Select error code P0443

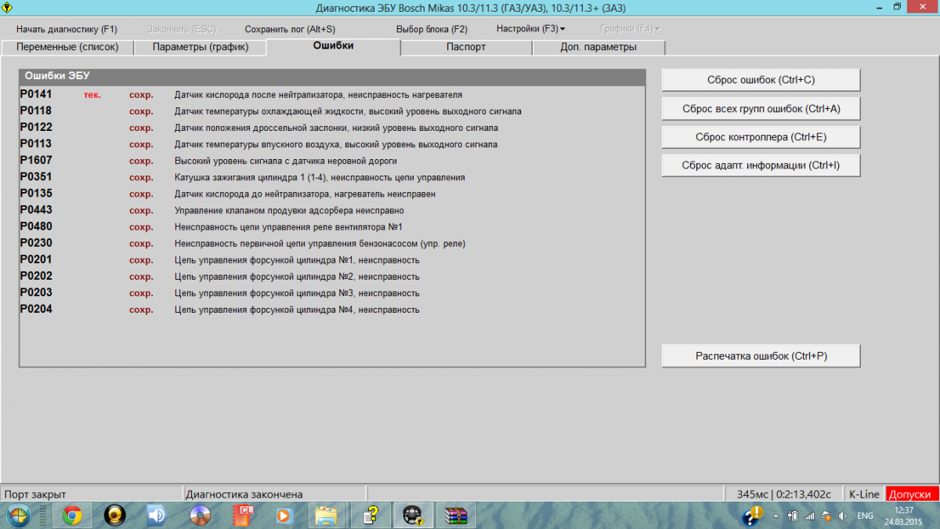[36, 210]
